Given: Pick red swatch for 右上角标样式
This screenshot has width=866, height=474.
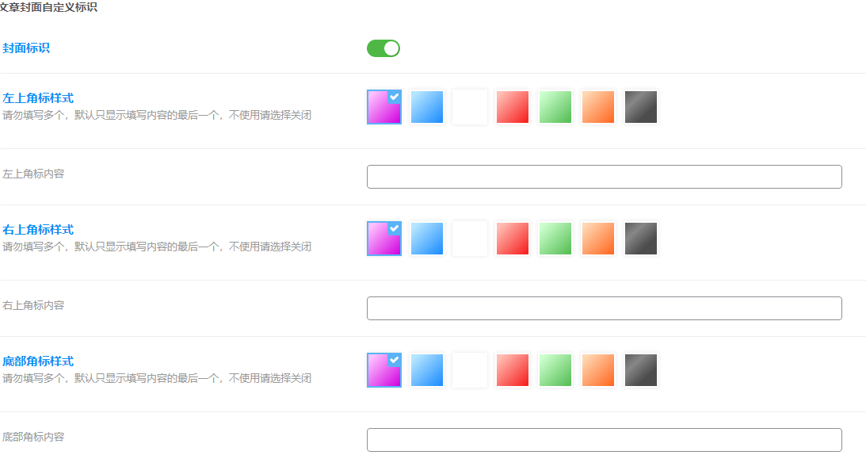Looking at the screenshot, I should tap(513, 239).
